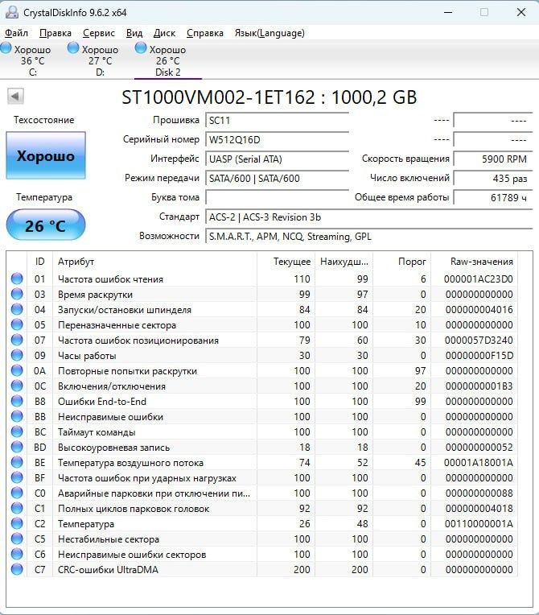This screenshot has width=539, height=615.
Task: Click status circle for attribute 01 read error rate
Action: click(17, 279)
